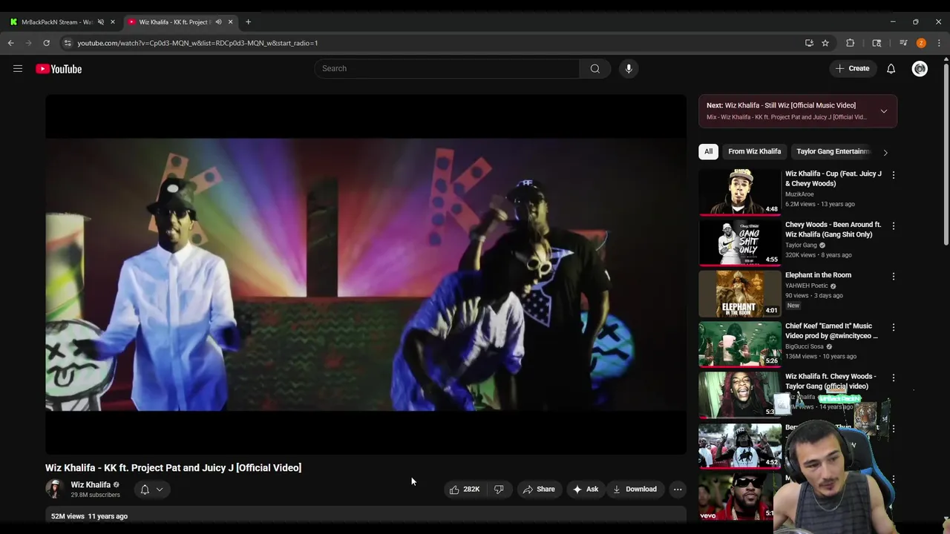Image resolution: width=950 pixels, height=534 pixels.
Task: Open the YouTube account avatar menu
Action: point(920,68)
